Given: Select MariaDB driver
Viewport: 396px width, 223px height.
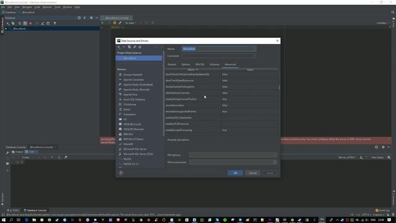Looking at the screenshot, I should (x=128, y=144).
